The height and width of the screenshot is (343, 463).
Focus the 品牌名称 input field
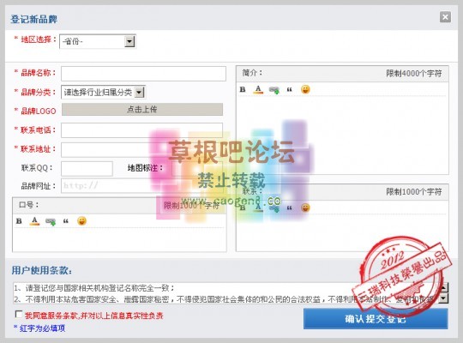click(143, 74)
